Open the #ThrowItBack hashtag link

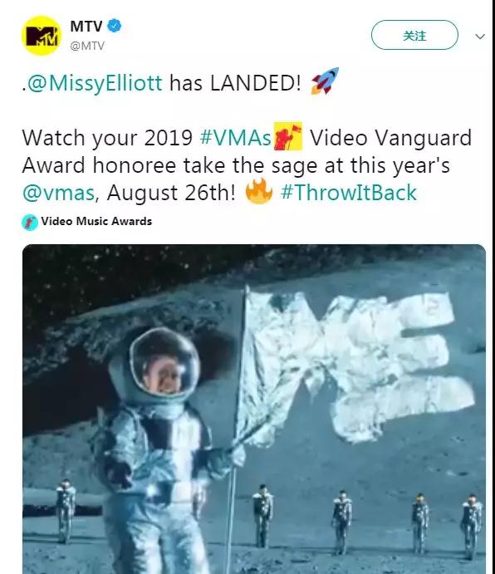click(349, 193)
